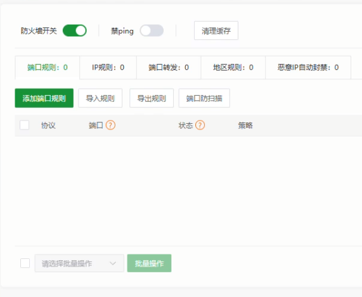Click the 导出规则 button
Image resolution: width=362 pixels, height=297 pixels.
tap(152, 98)
